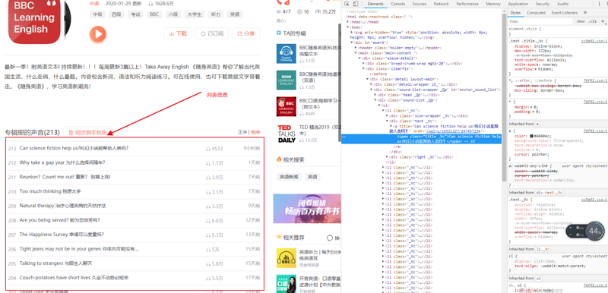Image resolution: width=608 pixels, height=293 pixels.
Task: Open the yellow BBC 英语听力 recommendation thumbnail
Action: [x=287, y=258]
